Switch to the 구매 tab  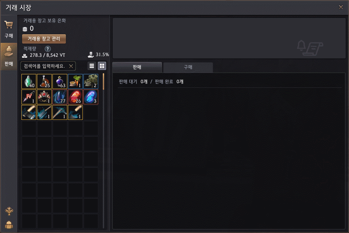[x=188, y=67]
